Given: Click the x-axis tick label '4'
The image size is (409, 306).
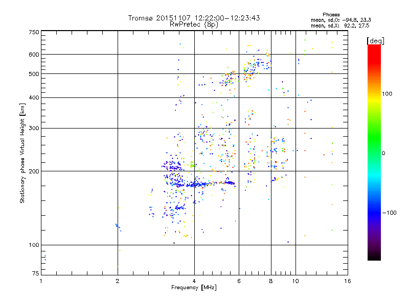Looking at the screenshot, I should (194, 281).
